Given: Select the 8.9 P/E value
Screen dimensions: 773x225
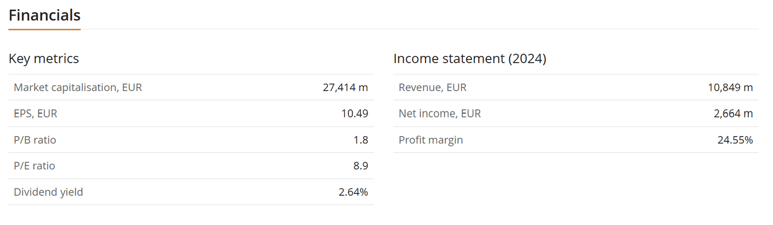Looking at the screenshot, I should coord(361,166).
